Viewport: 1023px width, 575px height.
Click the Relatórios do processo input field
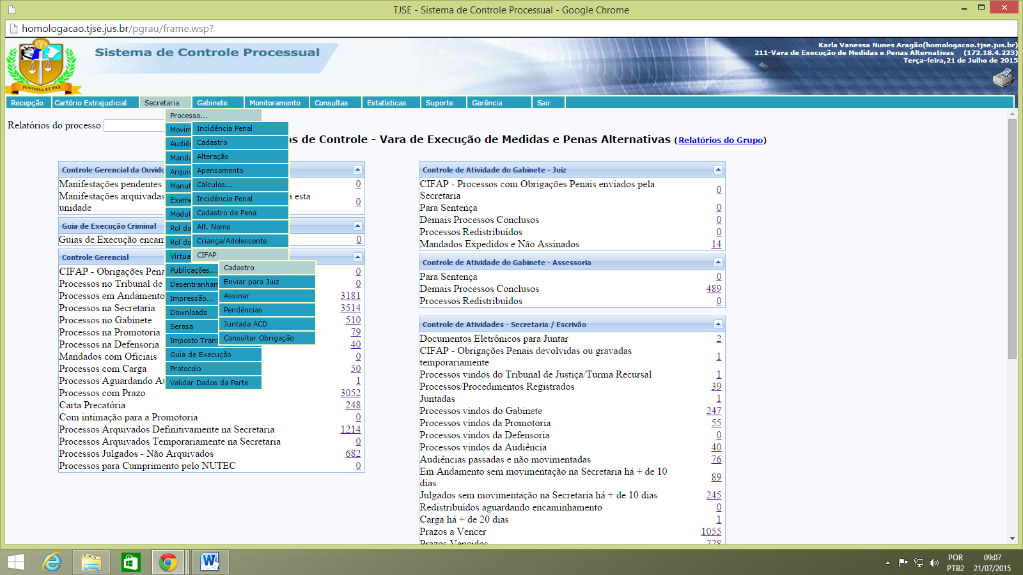coord(134,126)
